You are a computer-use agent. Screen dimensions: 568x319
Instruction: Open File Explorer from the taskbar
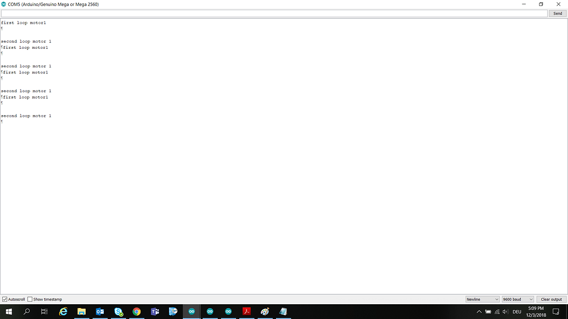point(82,311)
